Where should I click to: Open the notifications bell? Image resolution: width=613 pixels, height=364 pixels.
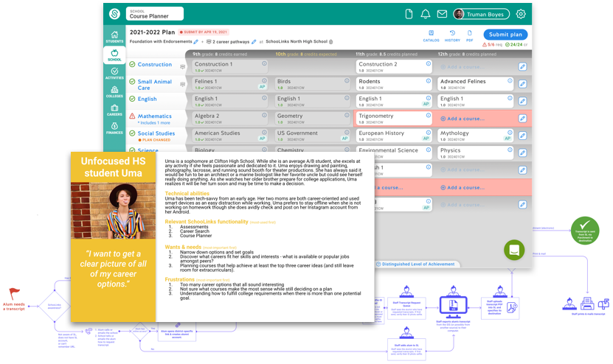(425, 14)
